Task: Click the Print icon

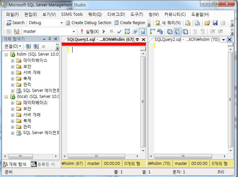Action: 223,23
